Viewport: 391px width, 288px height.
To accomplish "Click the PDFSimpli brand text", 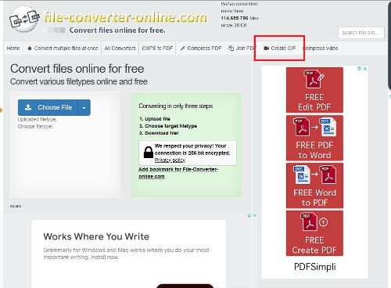I will pyautogui.click(x=315, y=267).
